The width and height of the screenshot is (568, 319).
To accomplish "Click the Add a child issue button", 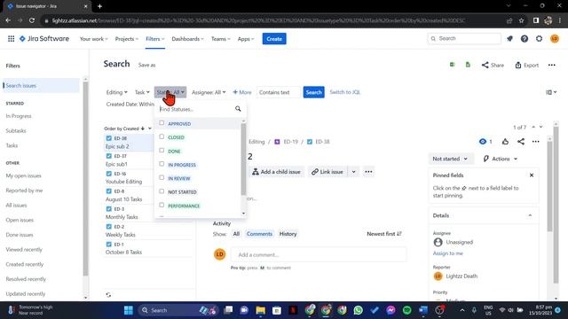I will coord(277,172).
